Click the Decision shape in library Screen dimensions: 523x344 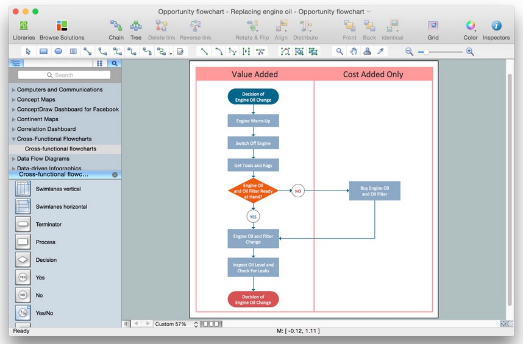[x=23, y=260]
